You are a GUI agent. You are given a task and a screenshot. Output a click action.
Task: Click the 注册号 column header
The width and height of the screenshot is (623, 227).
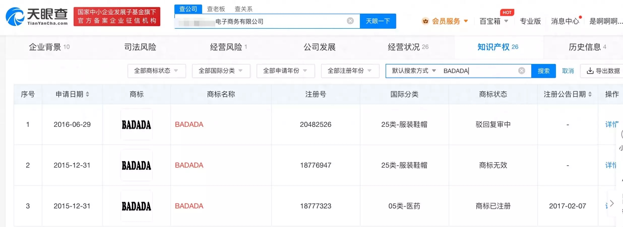point(316,94)
